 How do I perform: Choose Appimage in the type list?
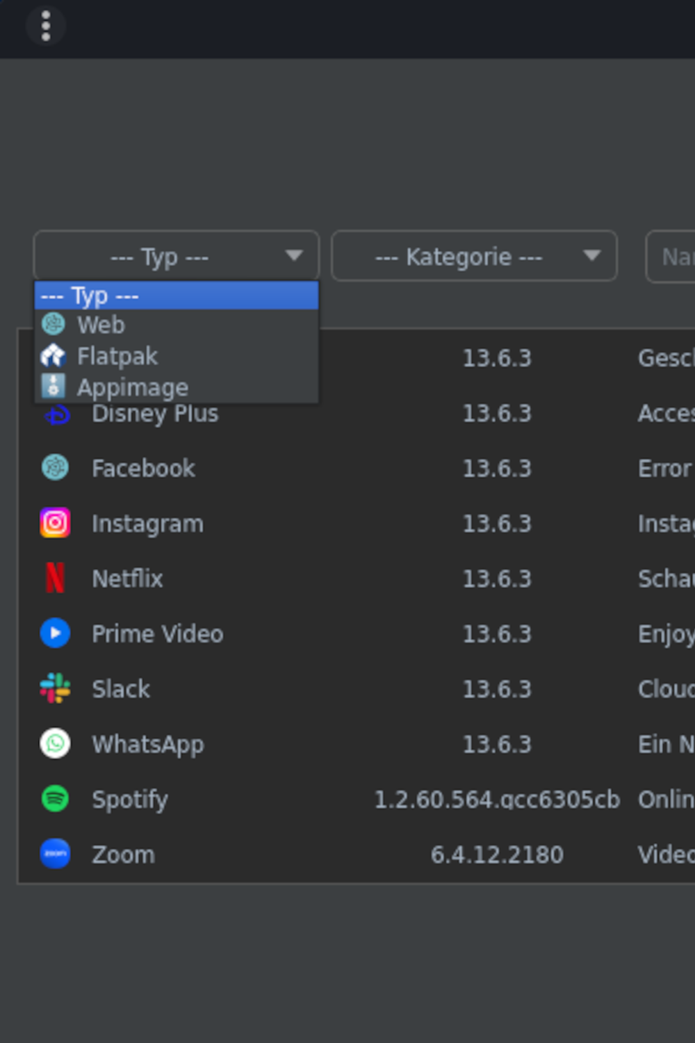point(177,387)
